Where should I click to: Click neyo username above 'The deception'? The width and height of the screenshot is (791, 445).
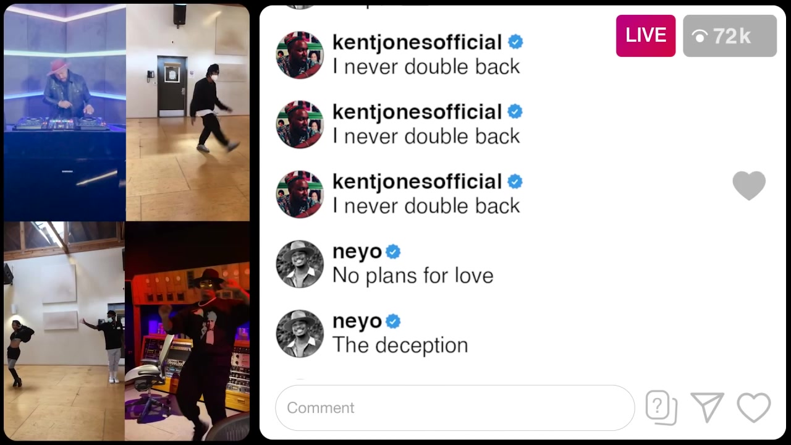(357, 321)
